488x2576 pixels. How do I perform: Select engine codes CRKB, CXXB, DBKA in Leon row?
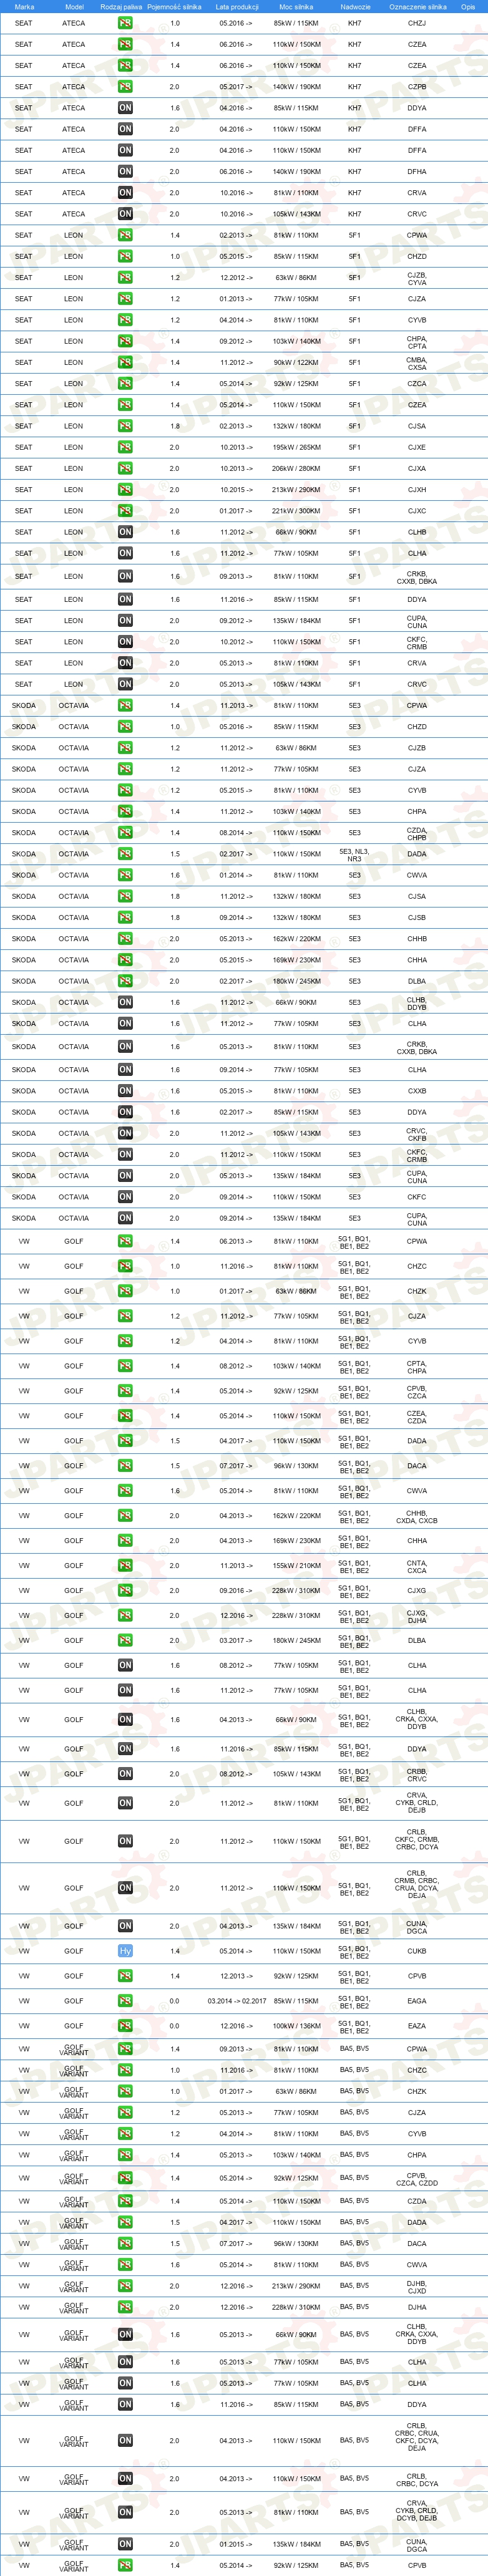417,577
